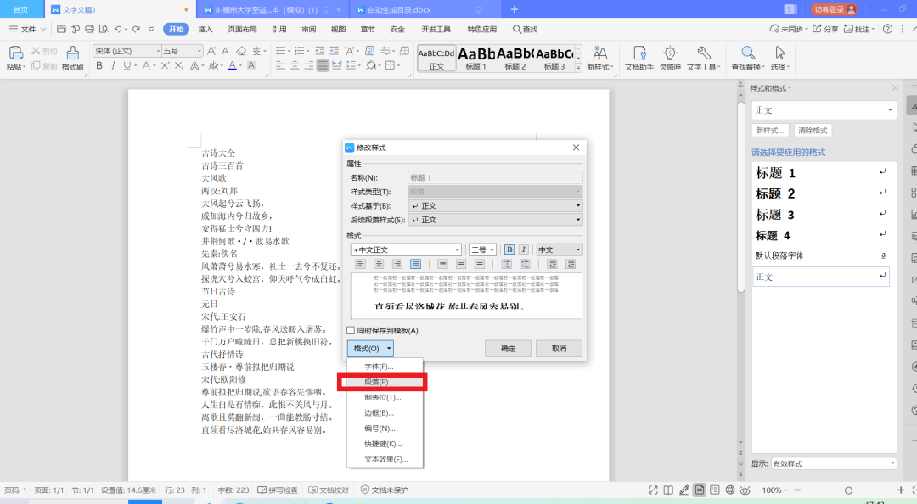Click the Redo arrow icon

[x=136, y=29]
